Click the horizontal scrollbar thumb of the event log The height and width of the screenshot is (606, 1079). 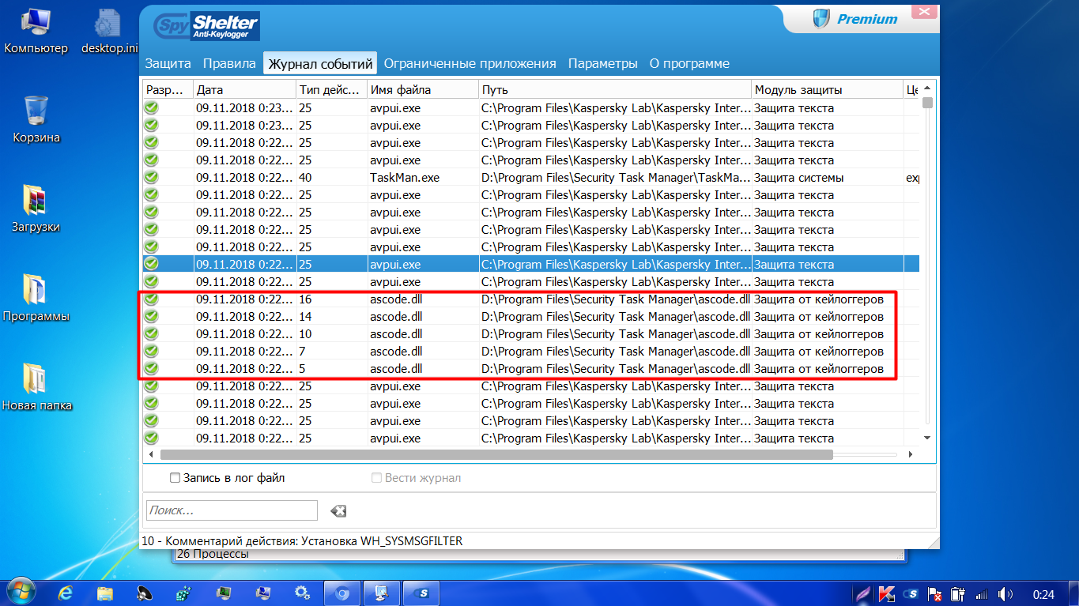(x=496, y=454)
